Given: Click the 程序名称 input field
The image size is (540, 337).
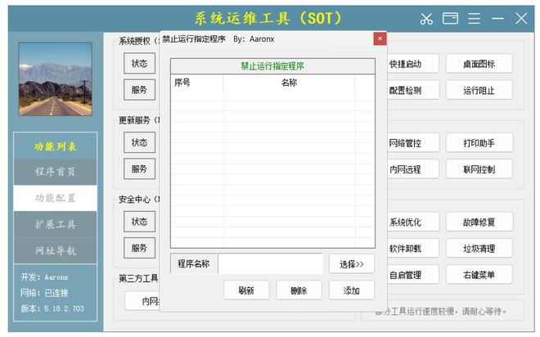Looking at the screenshot, I should 270,264.
